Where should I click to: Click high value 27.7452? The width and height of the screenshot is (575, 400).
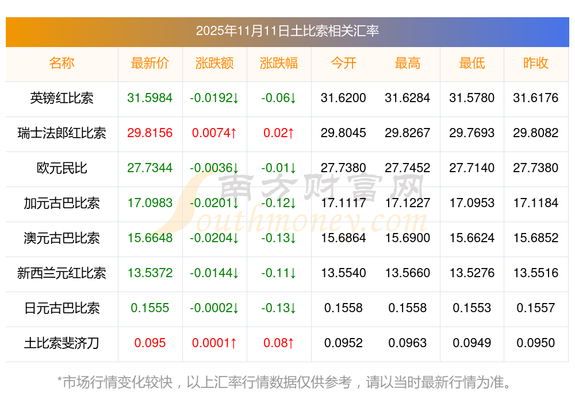click(x=408, y=168)
